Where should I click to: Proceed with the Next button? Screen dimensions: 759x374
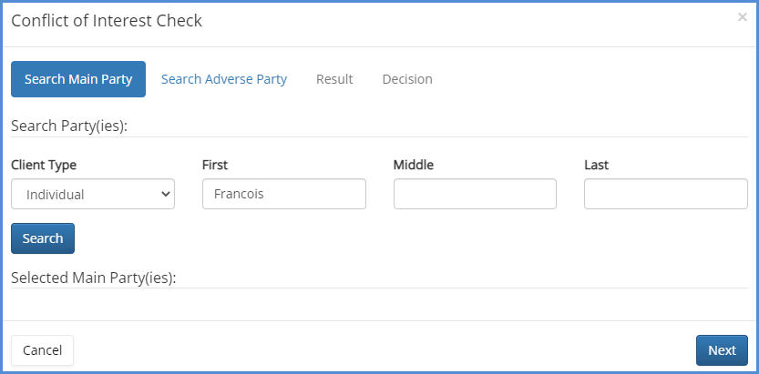(x=722, y=350)
